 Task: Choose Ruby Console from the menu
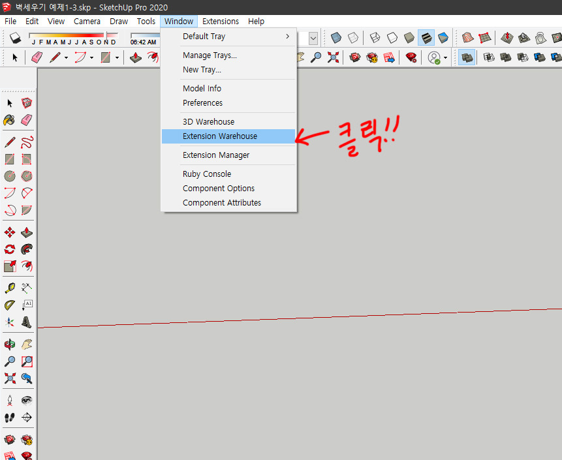207,174
